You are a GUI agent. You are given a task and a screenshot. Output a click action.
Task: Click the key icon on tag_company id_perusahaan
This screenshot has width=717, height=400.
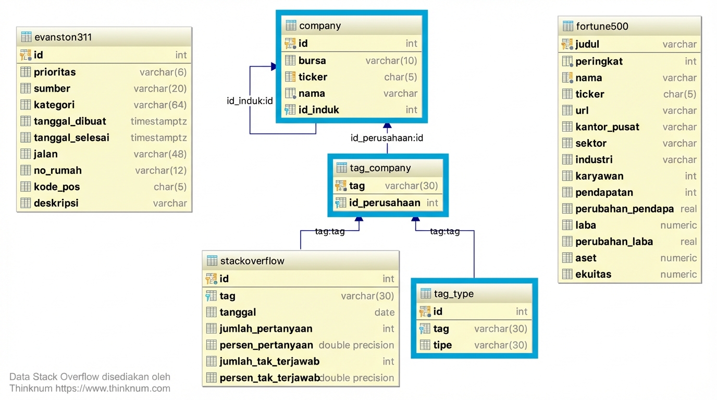pyautogui.click(x=341, y=203)
